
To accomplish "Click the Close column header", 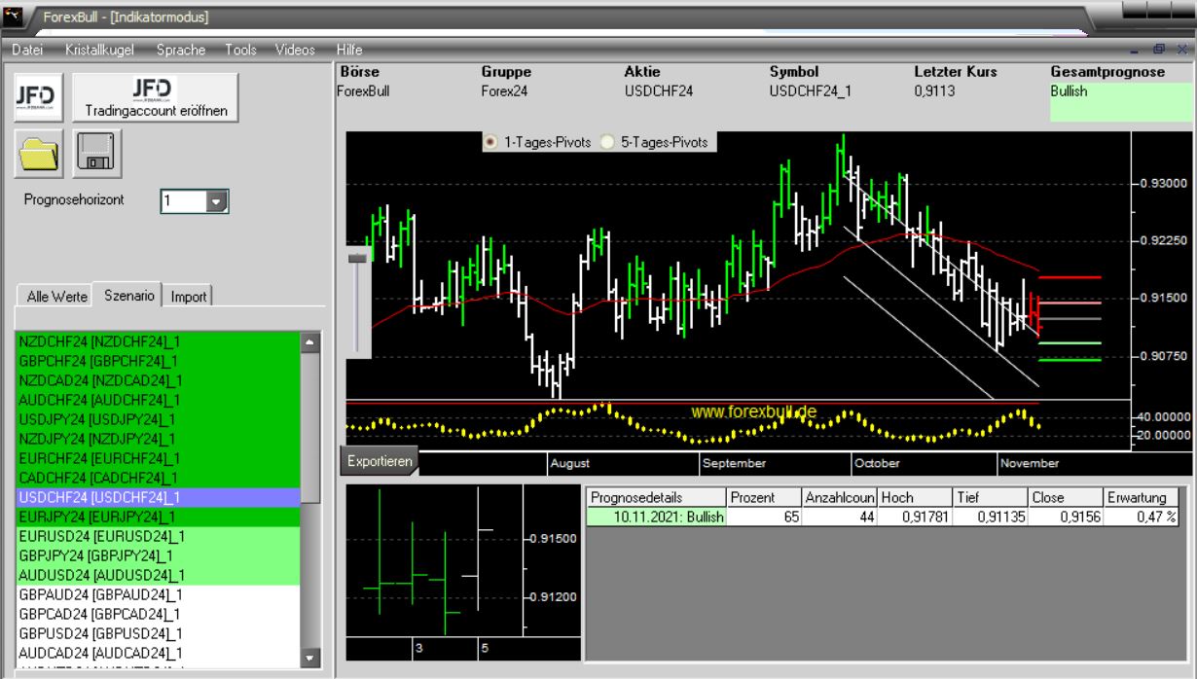I will coord(1066,497).
